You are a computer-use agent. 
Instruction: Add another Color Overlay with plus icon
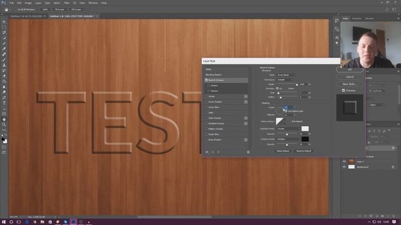[x=246, y=118]
